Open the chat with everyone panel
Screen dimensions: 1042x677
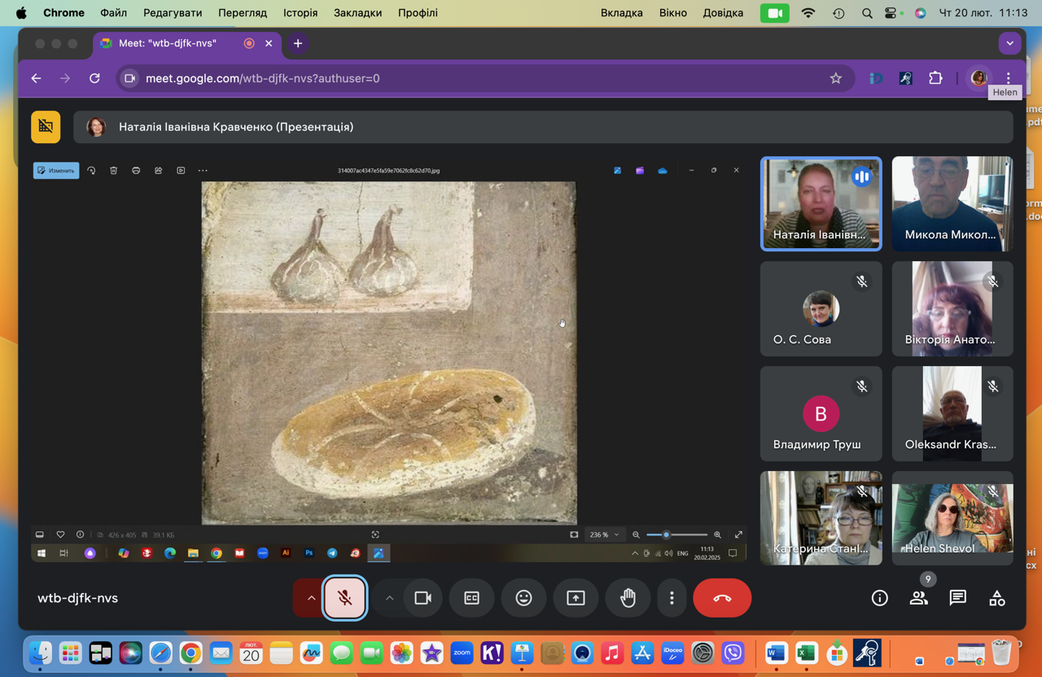pos(957,598)
